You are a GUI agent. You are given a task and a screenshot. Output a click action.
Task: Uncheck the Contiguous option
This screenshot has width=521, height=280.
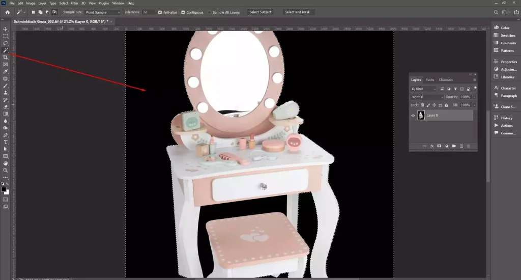[x=184, y=12]
